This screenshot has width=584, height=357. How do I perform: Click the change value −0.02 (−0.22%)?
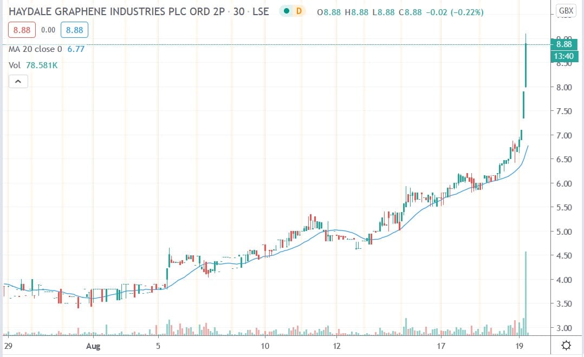click(x=455, y=12)
